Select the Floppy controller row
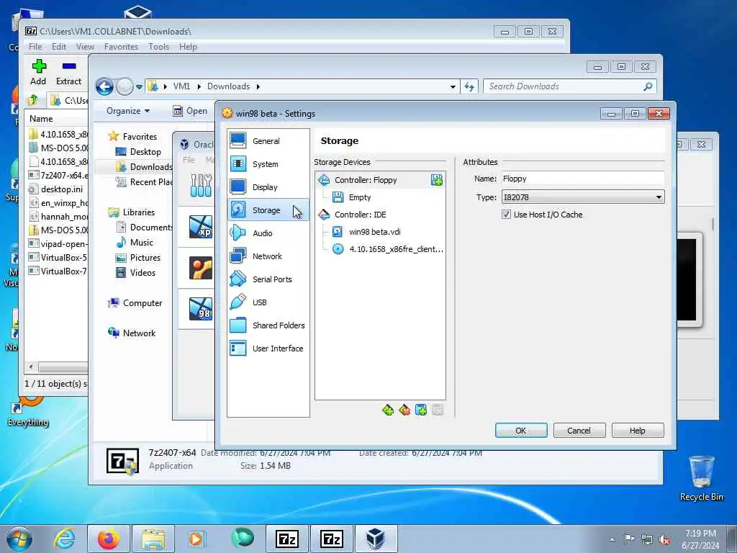Screen dimensions: 737x553 click(x=380, y=180)
